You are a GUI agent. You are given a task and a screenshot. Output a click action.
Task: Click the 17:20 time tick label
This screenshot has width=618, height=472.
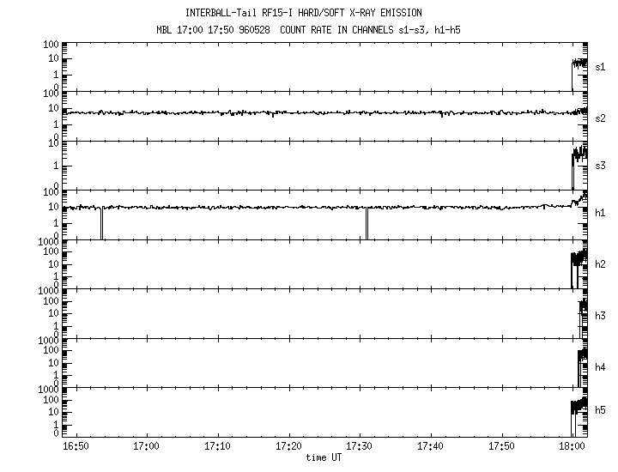[x=288, y=446]
